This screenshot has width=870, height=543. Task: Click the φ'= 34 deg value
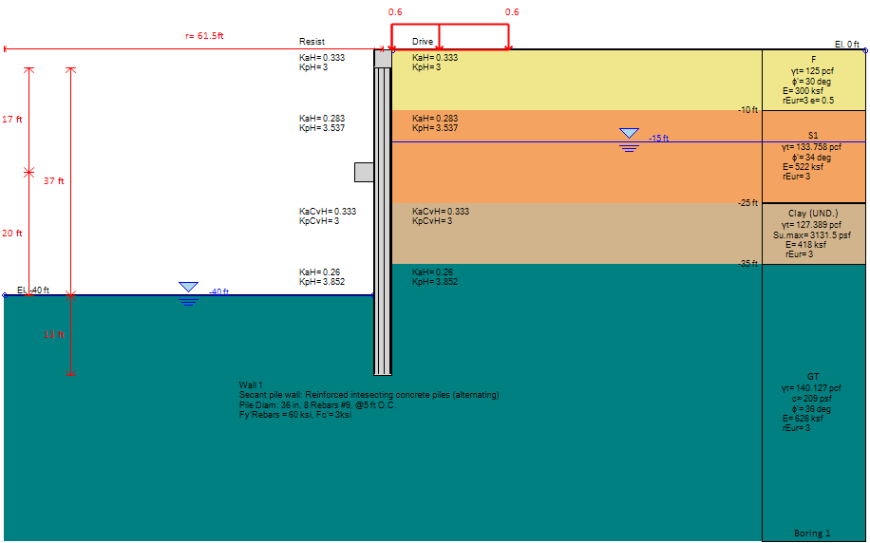tap(812, 158)
